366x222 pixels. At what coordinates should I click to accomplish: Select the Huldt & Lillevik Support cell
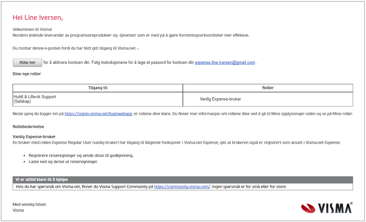[x=35, y=97]
